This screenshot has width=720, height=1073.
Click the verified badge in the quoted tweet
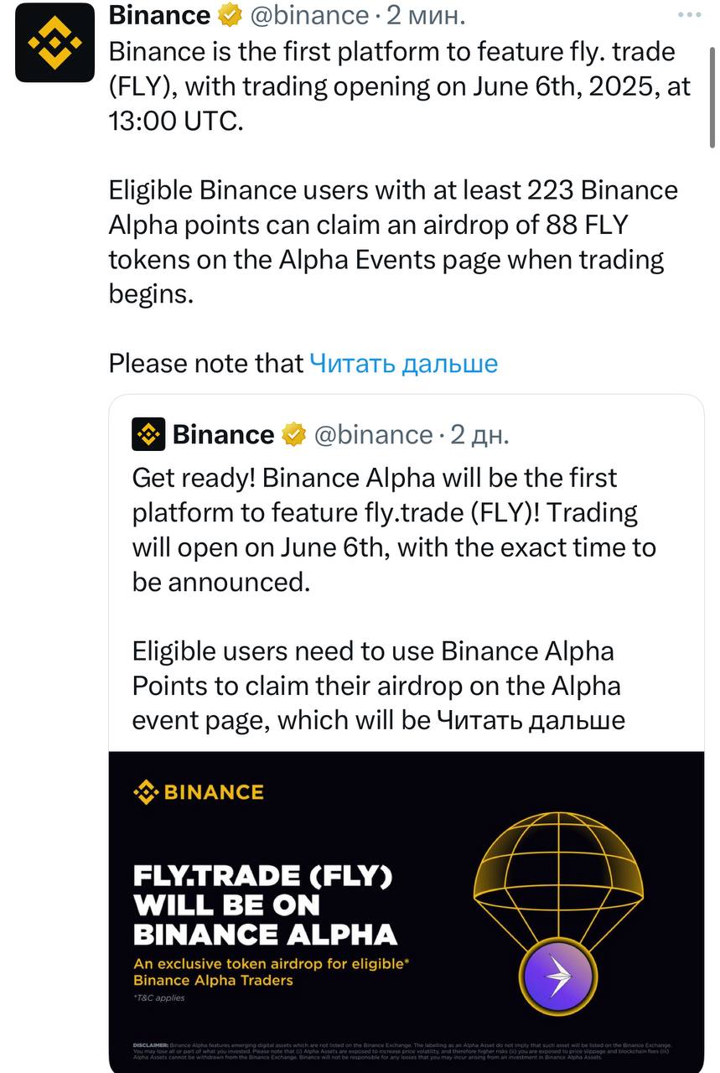click(293, 434)
